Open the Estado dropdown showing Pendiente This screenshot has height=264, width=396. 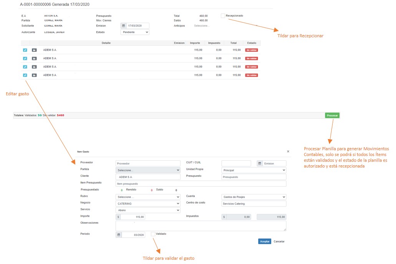135,32
